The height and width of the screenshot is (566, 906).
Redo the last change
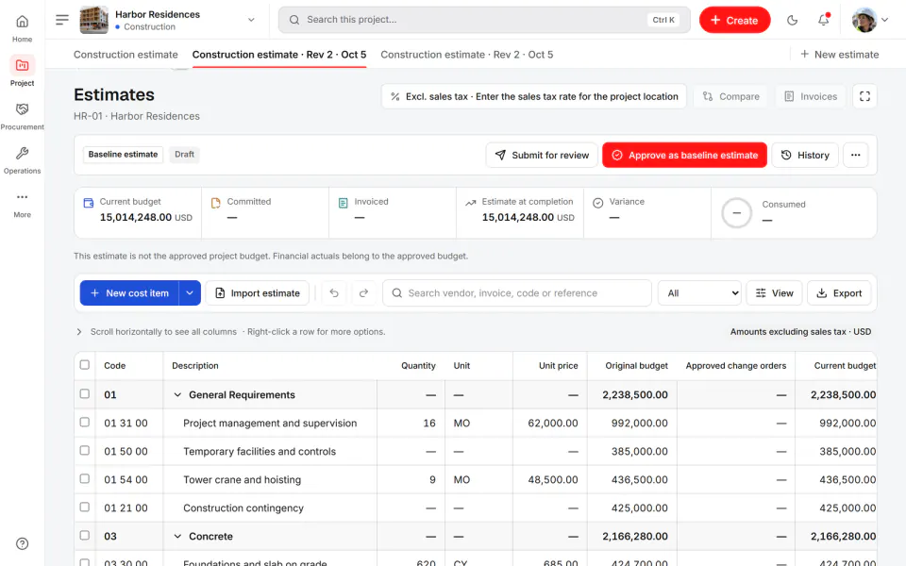tap(363, 292)
